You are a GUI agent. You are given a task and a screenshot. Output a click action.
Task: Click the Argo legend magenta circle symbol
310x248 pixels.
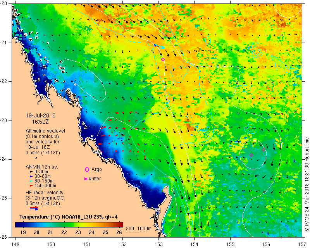[87, 169]
